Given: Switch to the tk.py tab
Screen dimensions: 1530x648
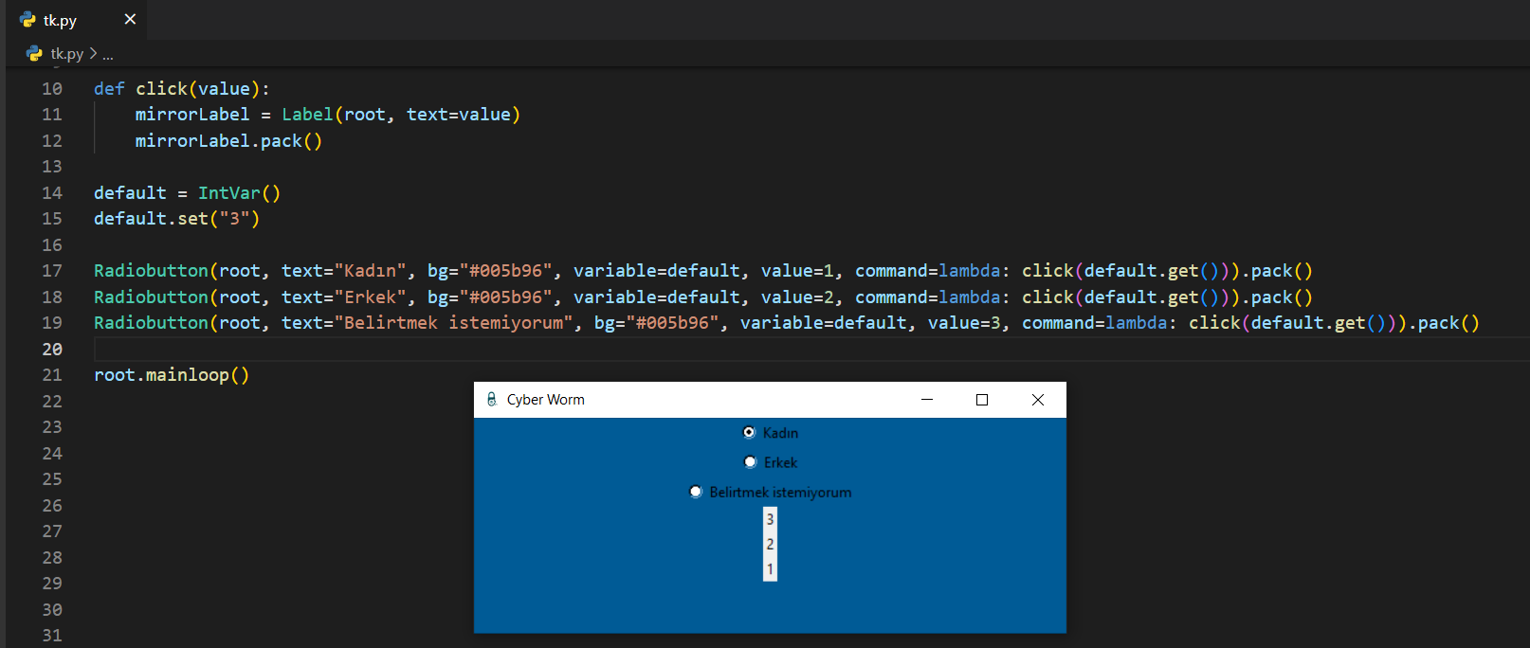Looking at the screenshot, I should [60, 20].
